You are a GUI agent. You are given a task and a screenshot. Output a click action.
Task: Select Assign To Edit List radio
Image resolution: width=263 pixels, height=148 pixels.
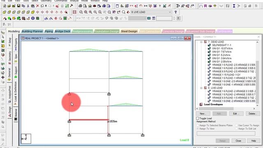tap(236, 129)
